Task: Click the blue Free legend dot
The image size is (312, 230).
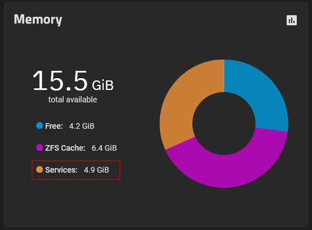Action: pos(39,125)
